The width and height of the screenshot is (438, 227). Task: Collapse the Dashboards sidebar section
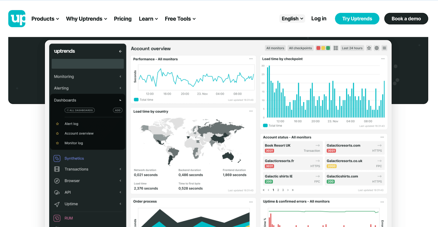(88, 100)
